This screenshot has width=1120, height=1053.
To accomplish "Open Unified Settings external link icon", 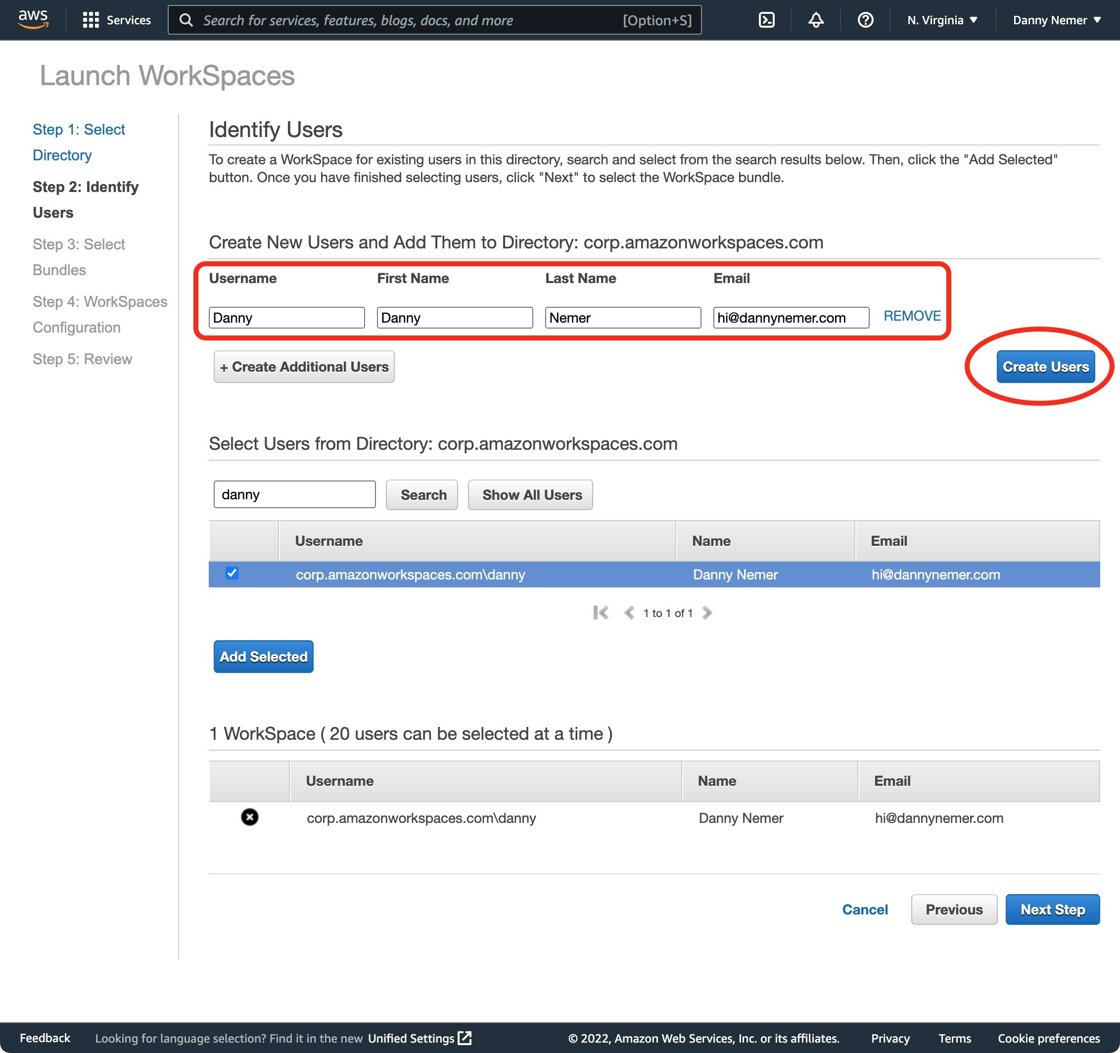I will pos(464,1038).
